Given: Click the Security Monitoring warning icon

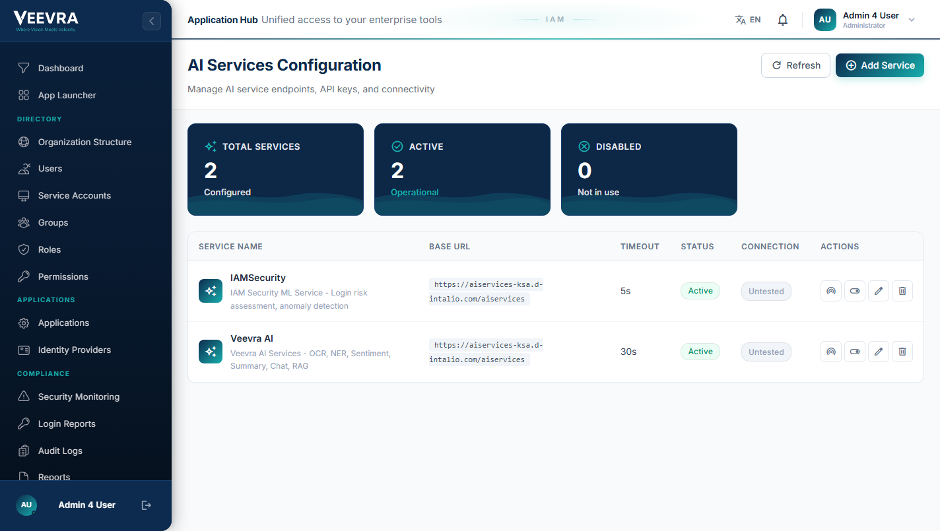Looking at the screenshot, I should coord(24,397).
